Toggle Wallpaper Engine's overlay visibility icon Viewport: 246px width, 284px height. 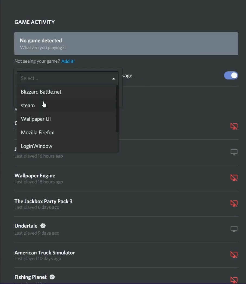click(234, 178)
